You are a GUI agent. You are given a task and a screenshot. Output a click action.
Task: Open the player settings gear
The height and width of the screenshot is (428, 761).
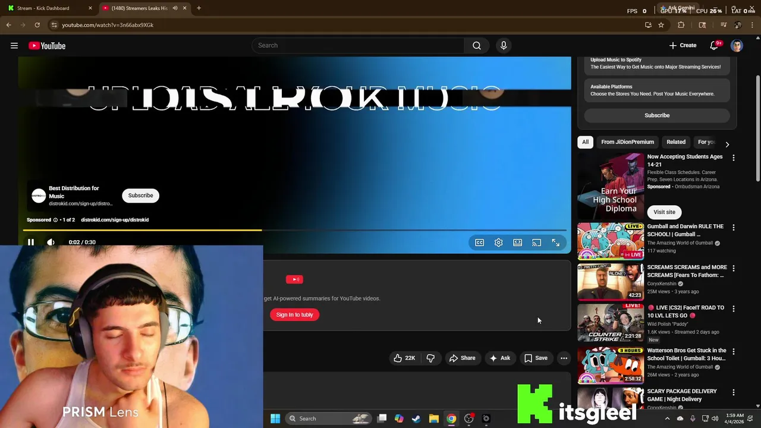[499, 243]
